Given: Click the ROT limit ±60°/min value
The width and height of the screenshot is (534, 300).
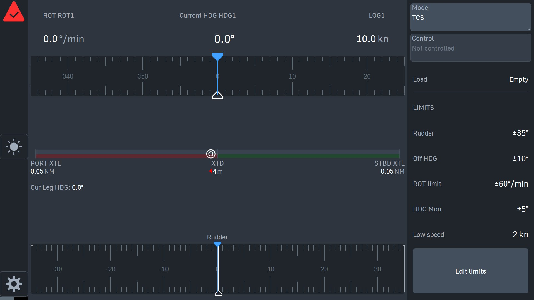Looking at the screenshot, I should pyautogui.click(x=511, y=184).
